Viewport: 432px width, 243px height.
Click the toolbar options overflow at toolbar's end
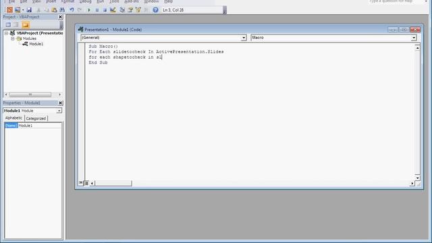click(x=225, y=11)
